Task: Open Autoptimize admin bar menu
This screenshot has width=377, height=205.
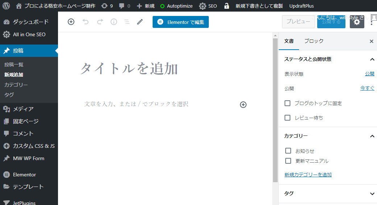Action: click(x=176, y=6)
